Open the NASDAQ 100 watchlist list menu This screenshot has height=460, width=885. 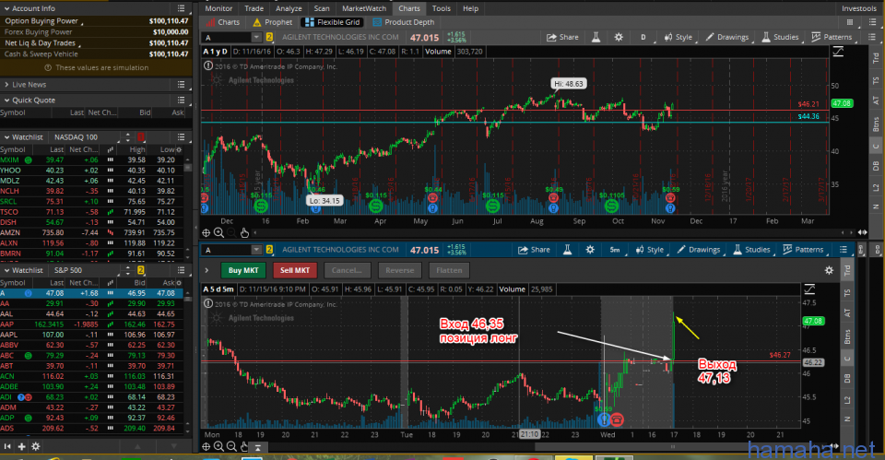pyautogui.click(x=182, y=137)
